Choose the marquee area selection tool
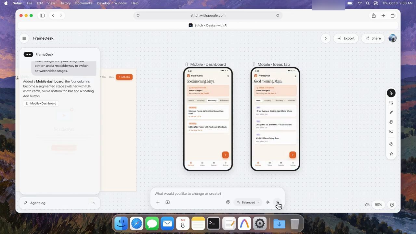The width and height of the screenshot is (416, 234). point(391,103)
